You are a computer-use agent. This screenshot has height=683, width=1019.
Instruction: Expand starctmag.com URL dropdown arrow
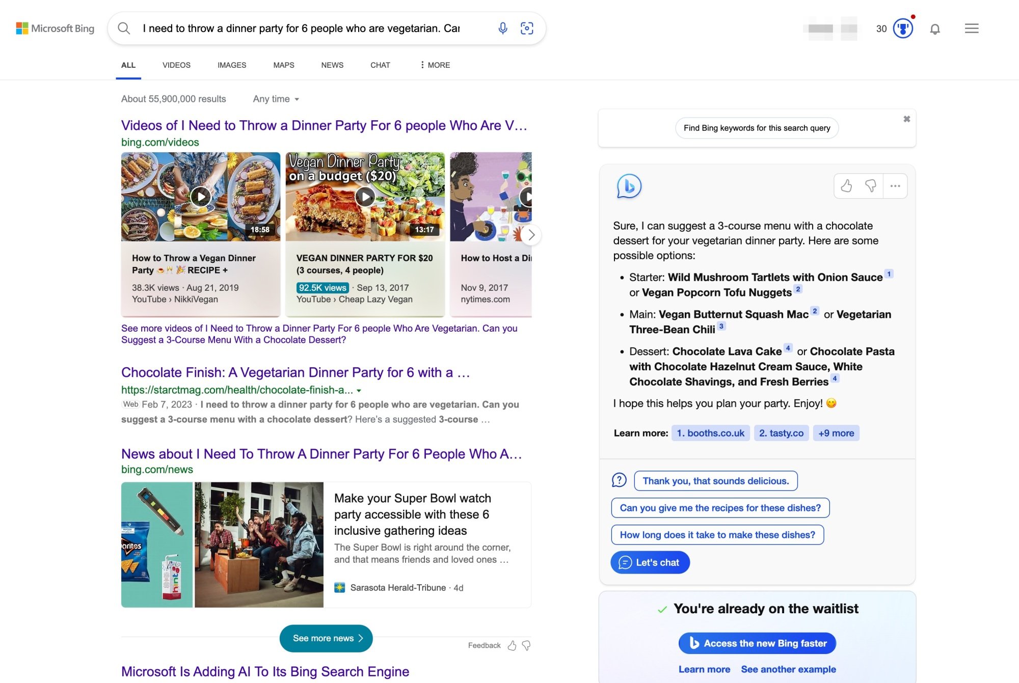(359, 391)
